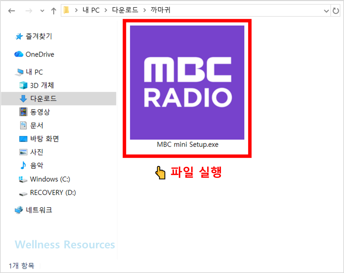Expand chevron between 내 PC and 다운로드
Screen dimensions: 344x273
pos(106,11)
